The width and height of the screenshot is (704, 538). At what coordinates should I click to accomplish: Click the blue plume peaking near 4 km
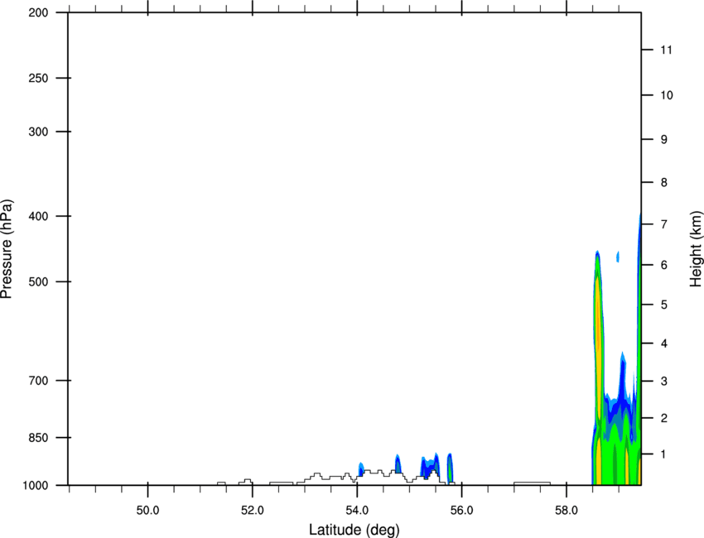622,377
